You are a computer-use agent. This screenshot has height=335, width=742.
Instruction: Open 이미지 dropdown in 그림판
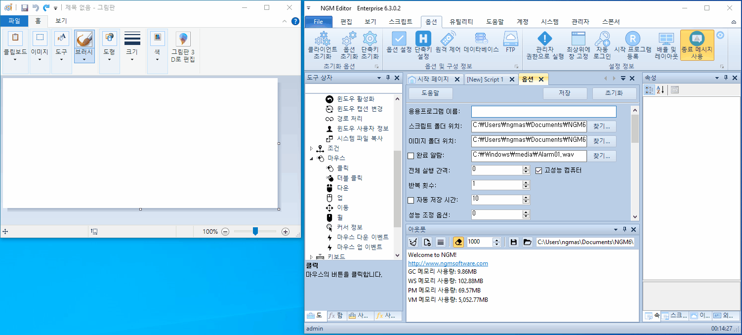click(40, 51)
